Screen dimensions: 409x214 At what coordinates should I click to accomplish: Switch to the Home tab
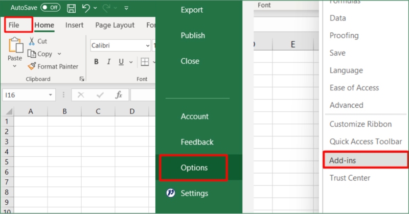[x=44, y=26]
